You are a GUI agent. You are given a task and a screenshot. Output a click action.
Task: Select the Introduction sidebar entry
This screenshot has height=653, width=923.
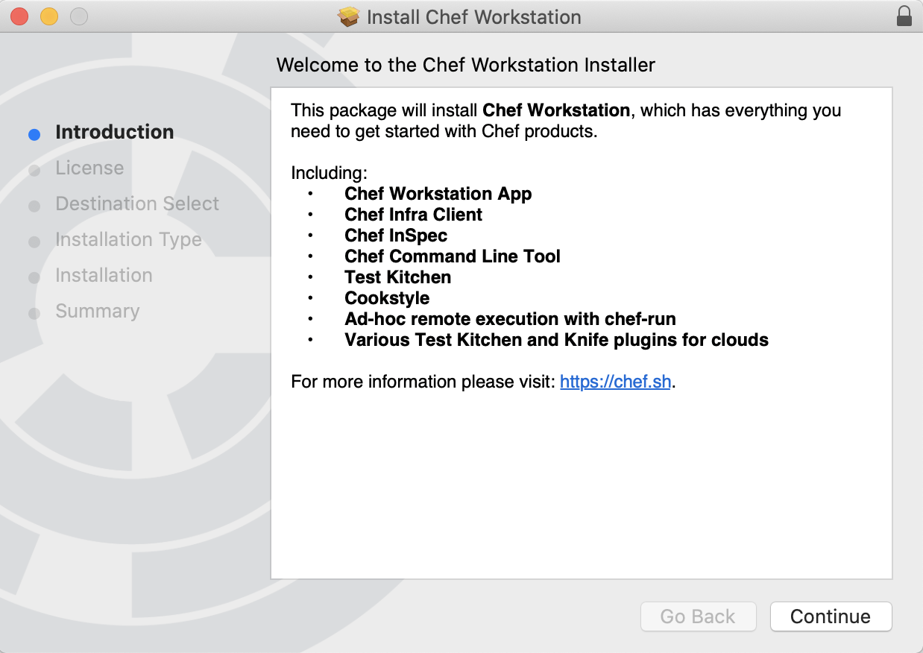click(x=114, y=132)
